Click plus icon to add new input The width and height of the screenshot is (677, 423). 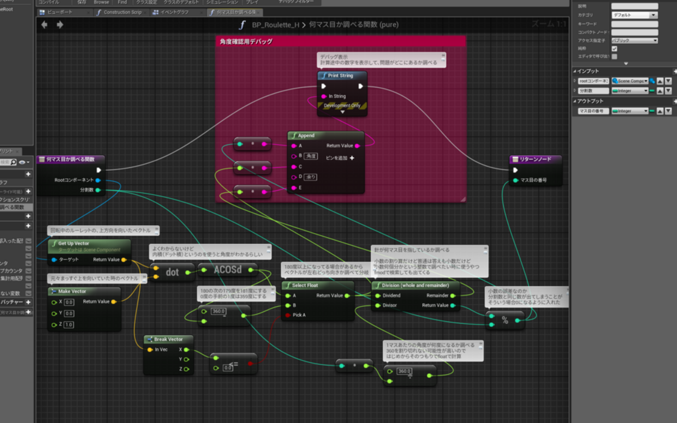[x=674, y=71]
